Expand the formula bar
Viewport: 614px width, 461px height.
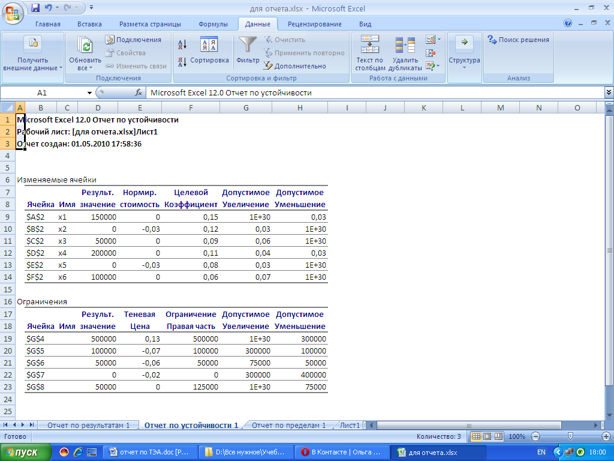(609, 92)
